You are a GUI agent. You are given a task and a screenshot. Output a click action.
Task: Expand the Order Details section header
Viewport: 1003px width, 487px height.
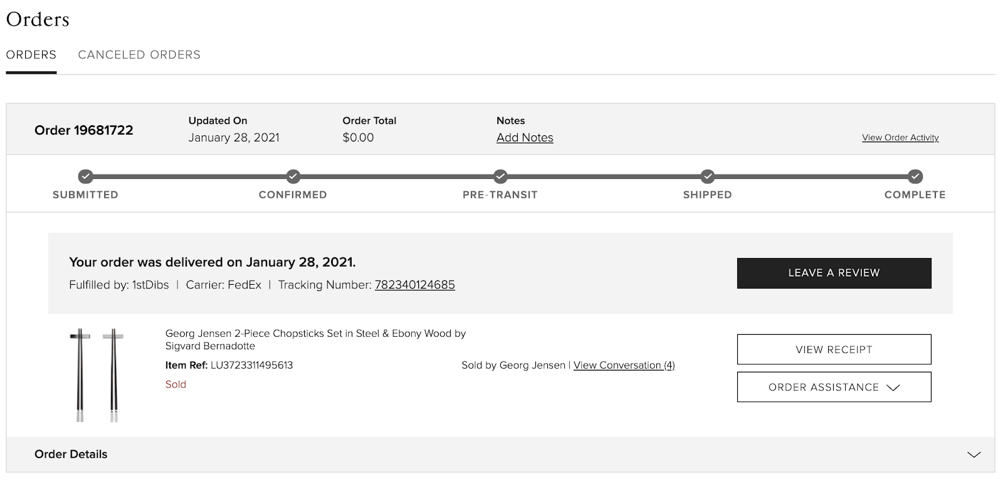coord(500,454)
